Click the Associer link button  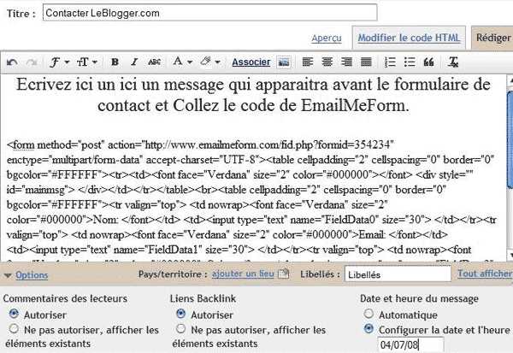click(251, 62)
